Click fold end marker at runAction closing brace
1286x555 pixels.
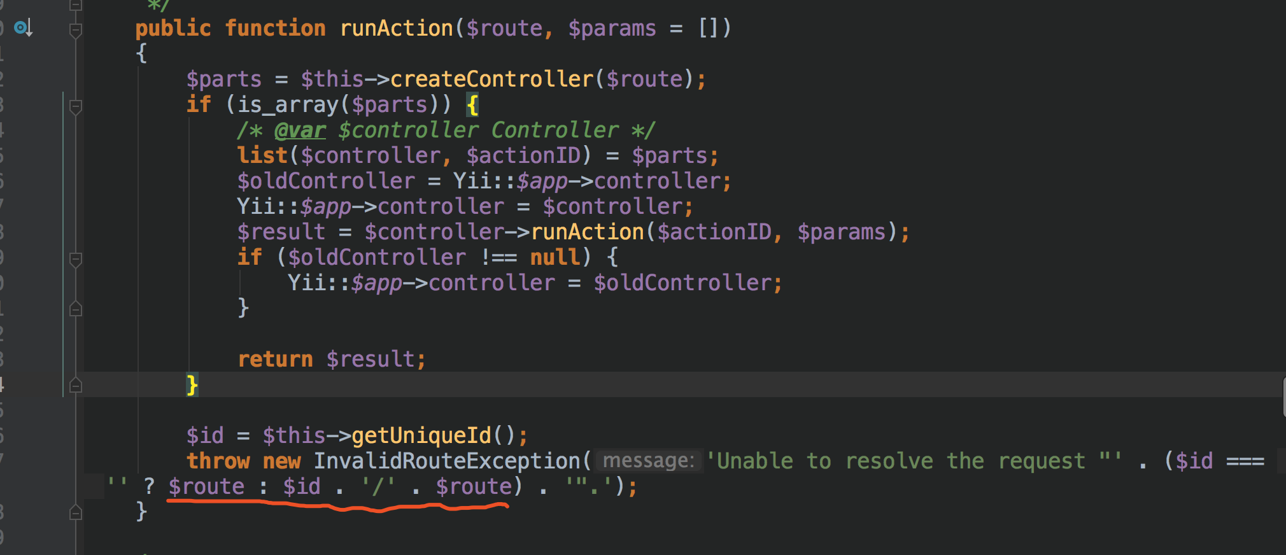(75, 513)
